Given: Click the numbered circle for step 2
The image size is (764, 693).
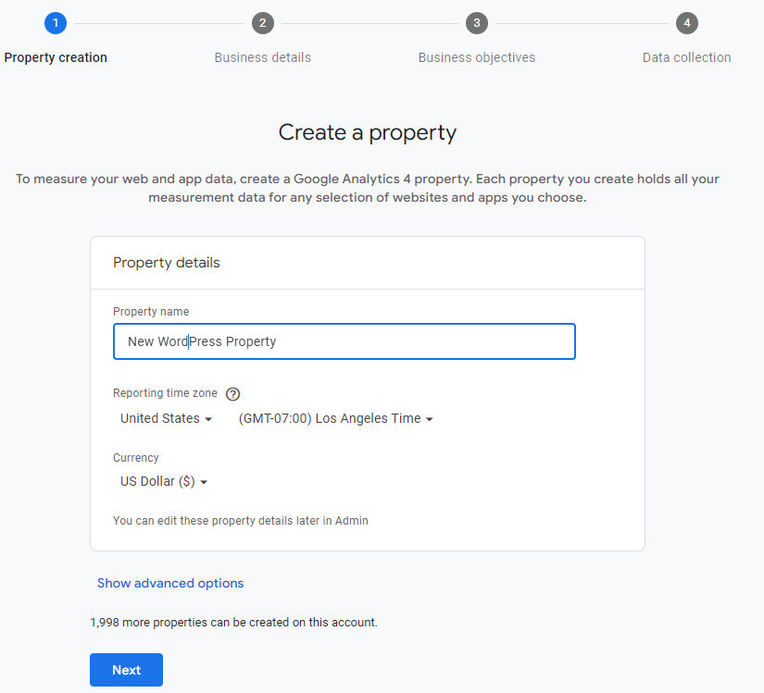Looking at the screenshot, I should [x=263, y=23].
